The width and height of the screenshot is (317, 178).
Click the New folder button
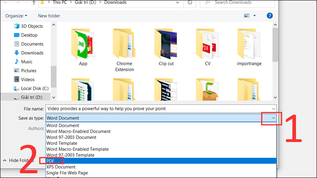pos(49,16)
